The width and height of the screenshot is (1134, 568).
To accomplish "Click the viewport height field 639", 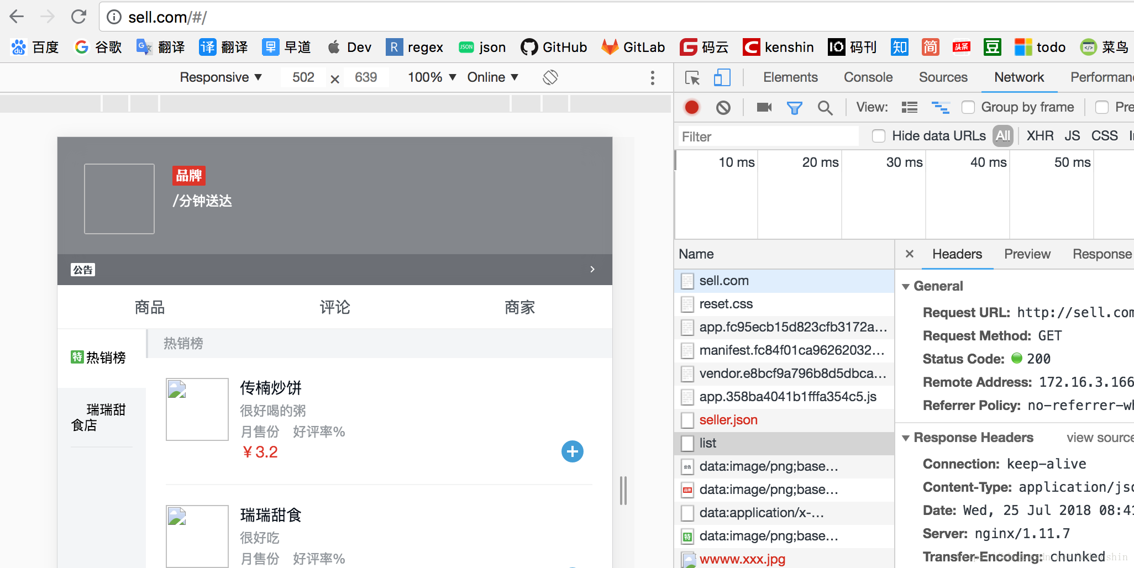I will coord(366,77).
